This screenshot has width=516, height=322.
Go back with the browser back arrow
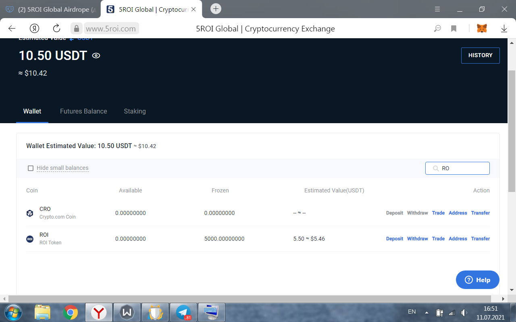[x=12, y=28]
